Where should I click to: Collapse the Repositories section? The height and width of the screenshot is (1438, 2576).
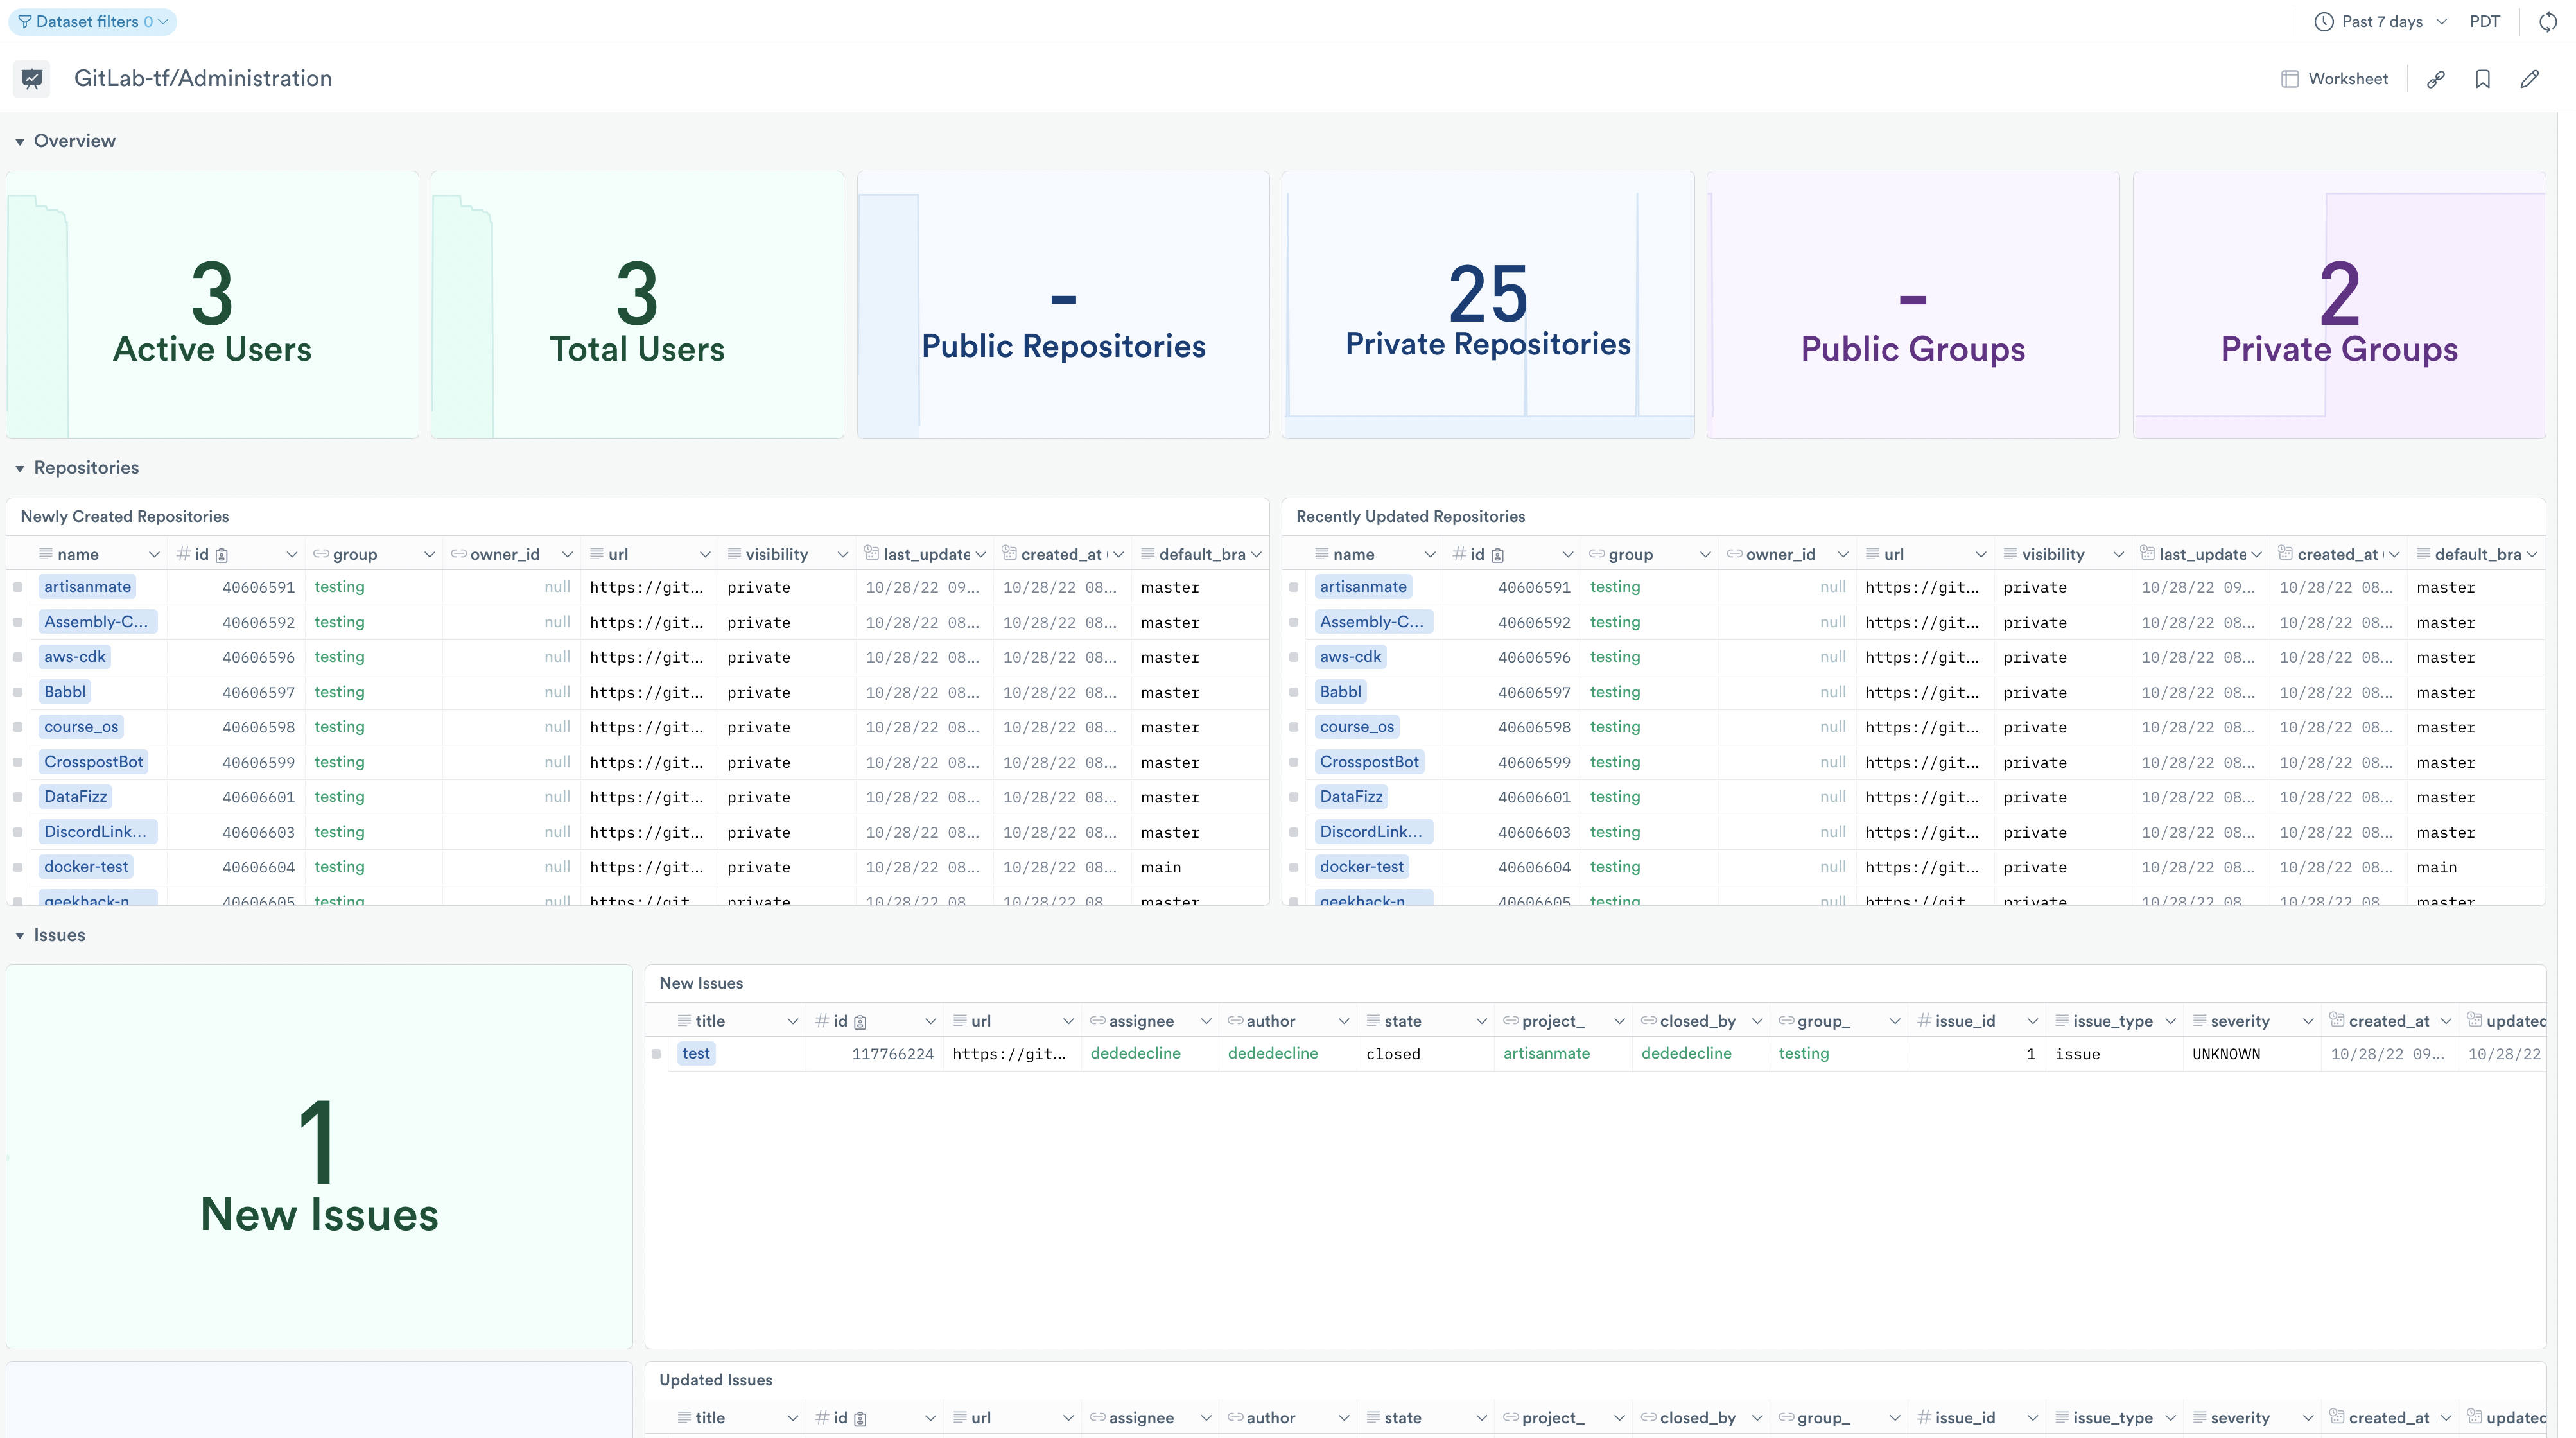point(19,469)
